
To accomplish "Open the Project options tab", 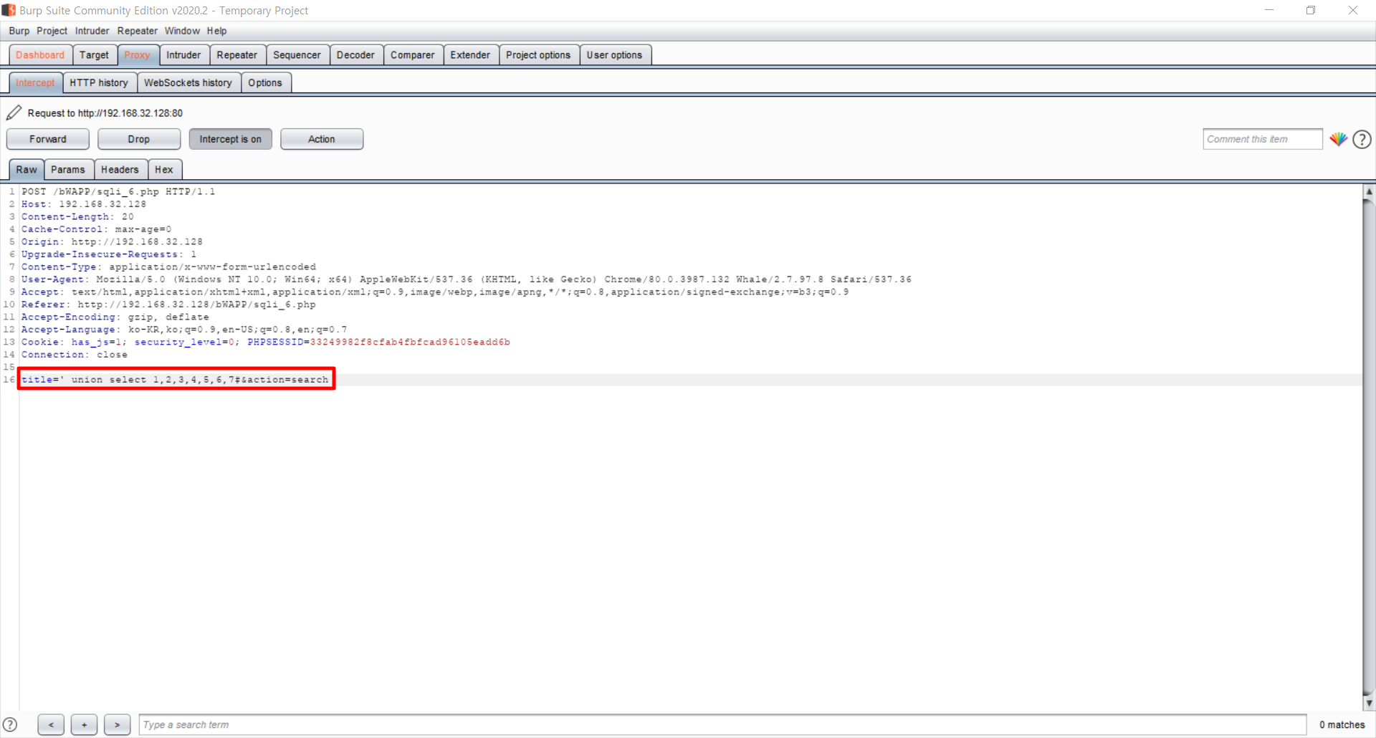I will [x=538, y=55].
